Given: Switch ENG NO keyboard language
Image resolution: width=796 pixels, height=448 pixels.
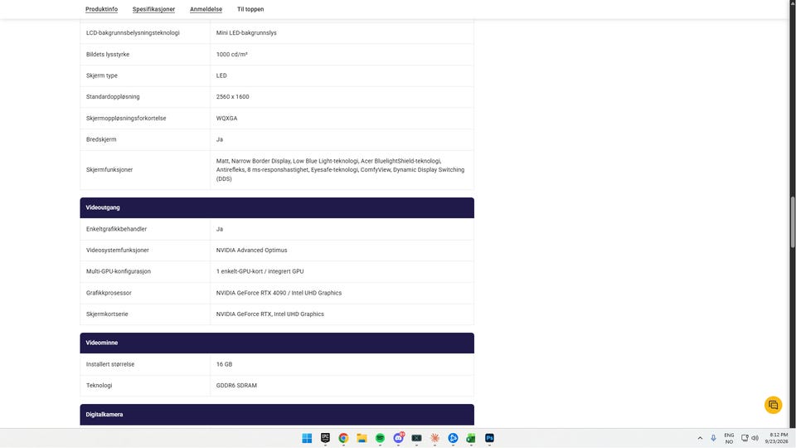Looking at the screenshot, I should [x=729, y=438].
